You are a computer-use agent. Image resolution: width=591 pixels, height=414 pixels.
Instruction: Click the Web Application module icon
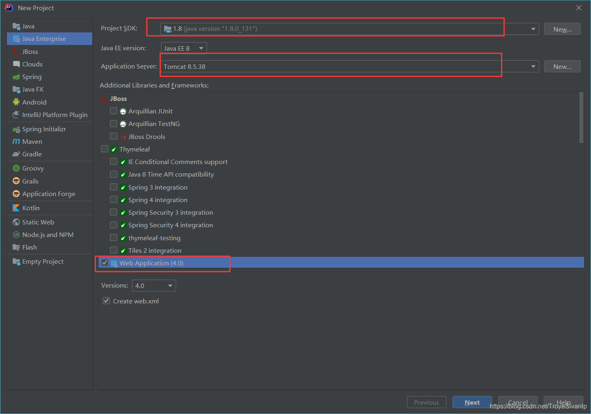coord(114,263)
